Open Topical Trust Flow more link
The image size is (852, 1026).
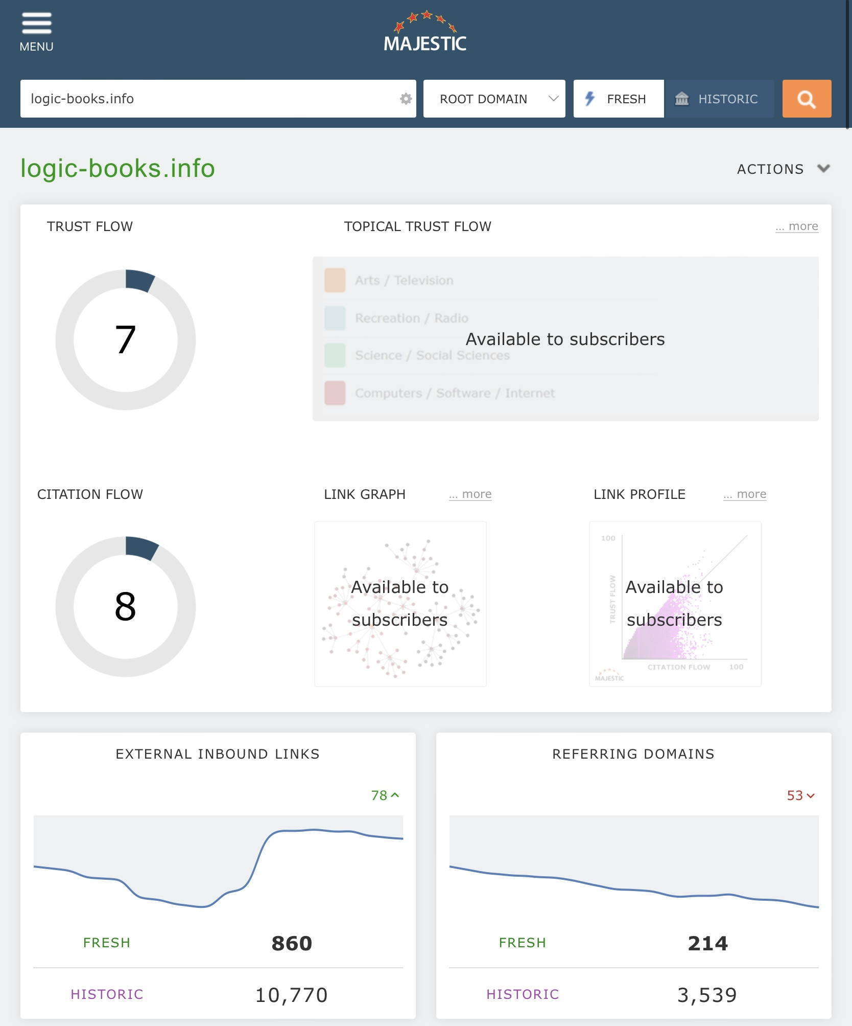[797, 226]
